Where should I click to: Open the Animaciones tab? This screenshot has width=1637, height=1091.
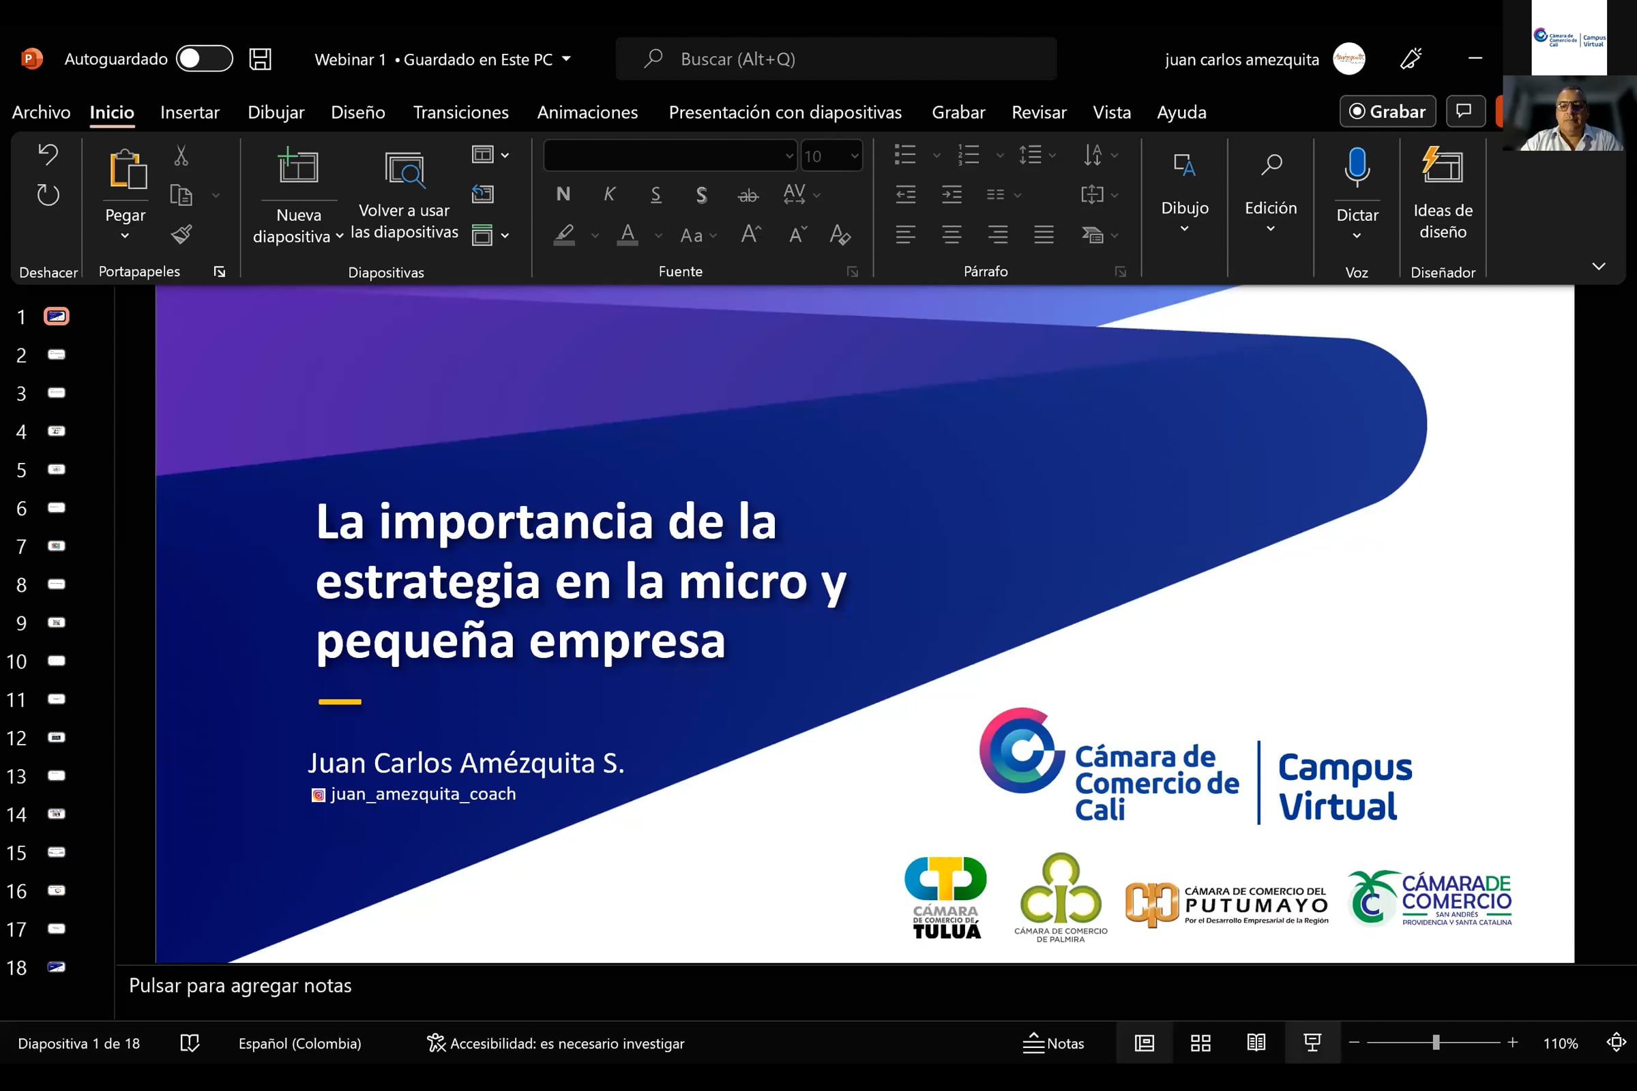[x=587, y=112]
